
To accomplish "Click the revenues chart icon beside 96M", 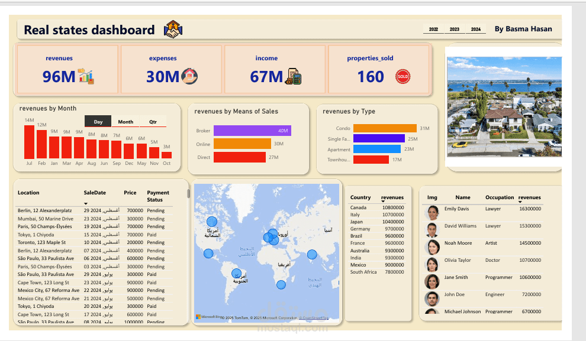I will (x=86, y=76).
